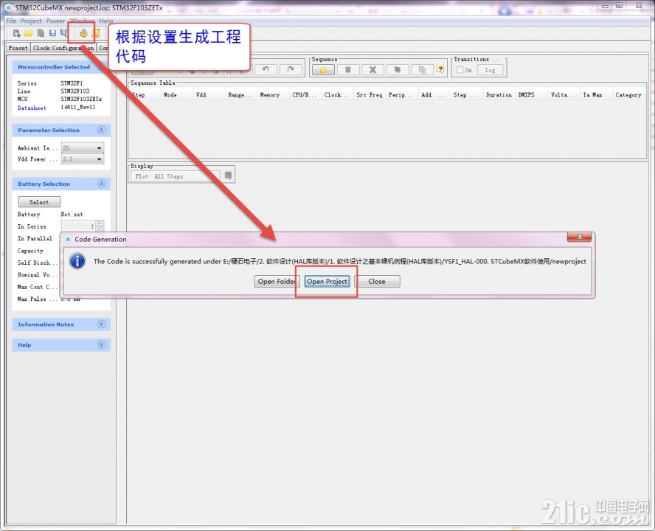Image resolution: width=655 pixels, height=531 pixels.
Task: Click the New Project toolbar icon
Action: (x=16, y=33)
